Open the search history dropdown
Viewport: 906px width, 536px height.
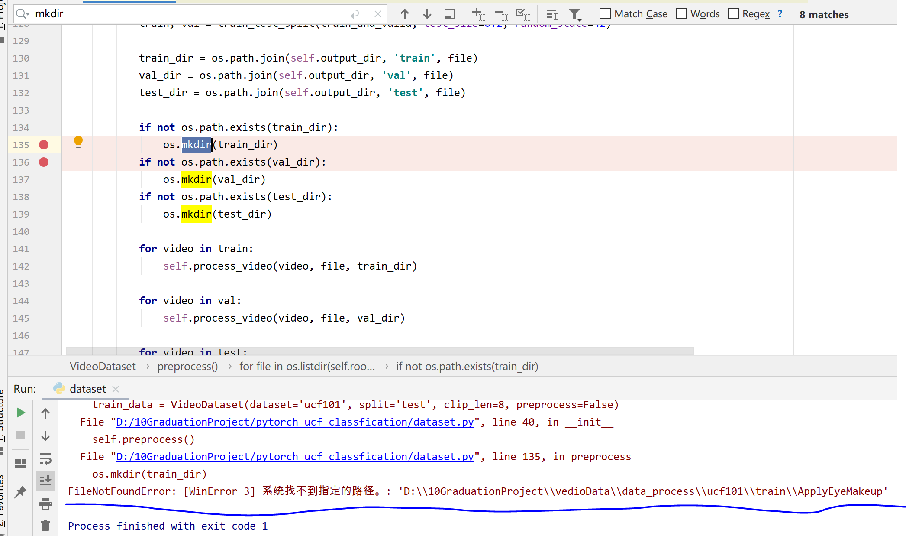point(22,14)
